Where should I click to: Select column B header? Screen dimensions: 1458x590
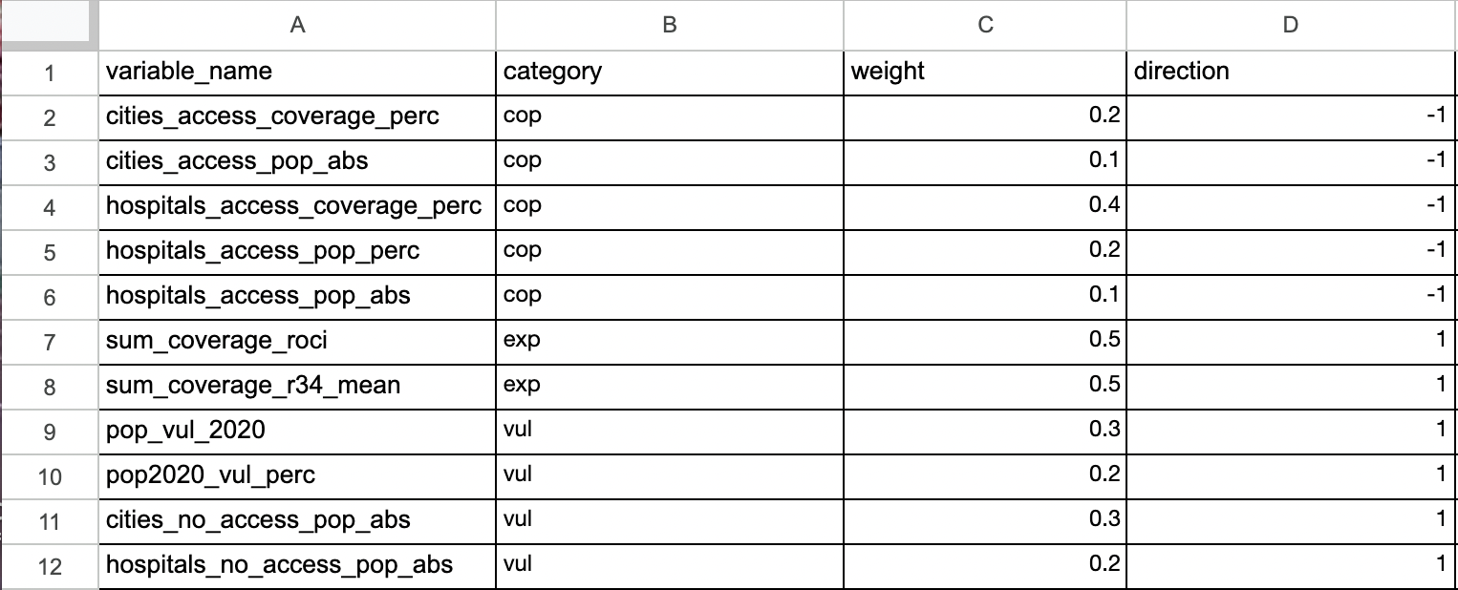pyautogui.click(x=669, y=26)
